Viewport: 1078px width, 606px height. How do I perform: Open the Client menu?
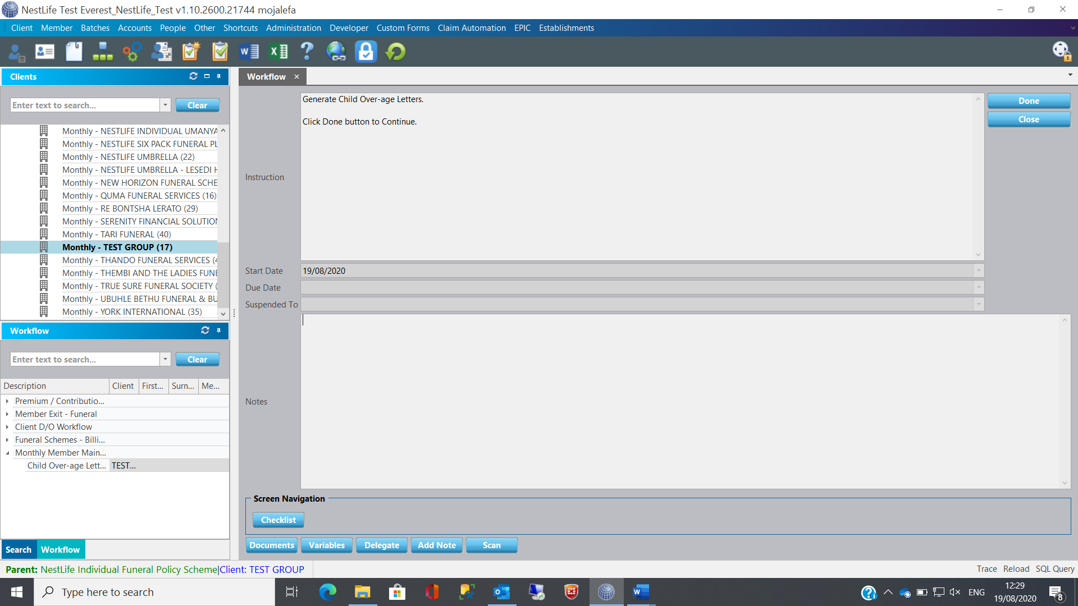click(x=22, y=28)
